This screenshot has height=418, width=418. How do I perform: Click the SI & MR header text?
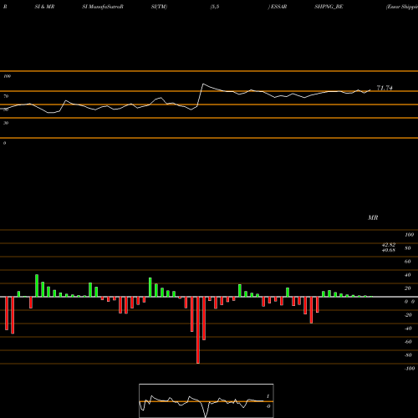44,7
